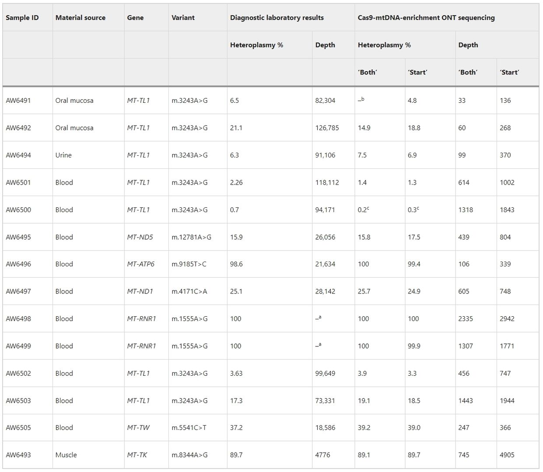Click sample ID AW6491 cell
The height and width of the screenshot is (472, 543).
click(18, 101)
